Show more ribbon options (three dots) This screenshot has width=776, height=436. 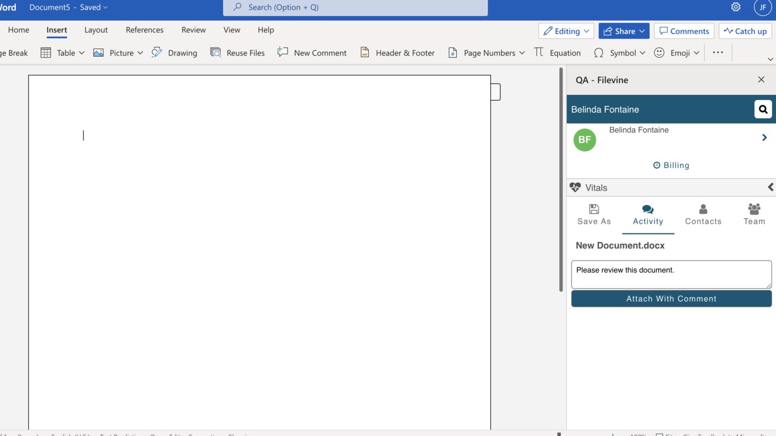(x=718, y=53)
